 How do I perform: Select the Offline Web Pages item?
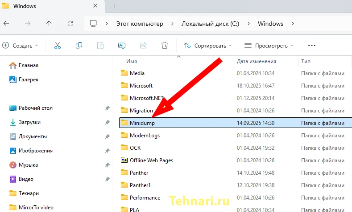(151, 160)
